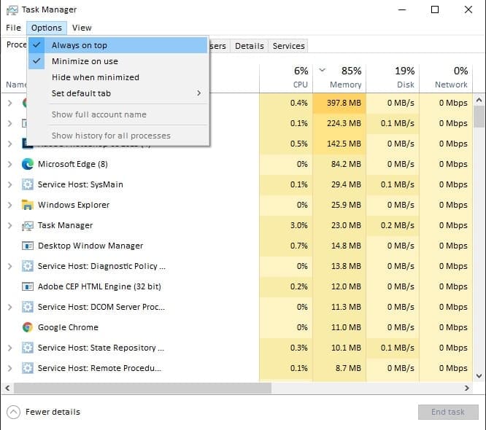Screen dimensions: 486x430
Task: Sort by the Disk column header
Action: point(393,77)
